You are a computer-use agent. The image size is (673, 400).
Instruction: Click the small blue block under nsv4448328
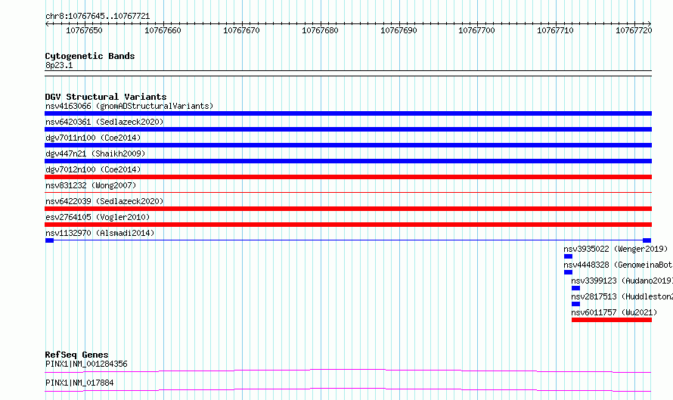(x=568, y=272)
